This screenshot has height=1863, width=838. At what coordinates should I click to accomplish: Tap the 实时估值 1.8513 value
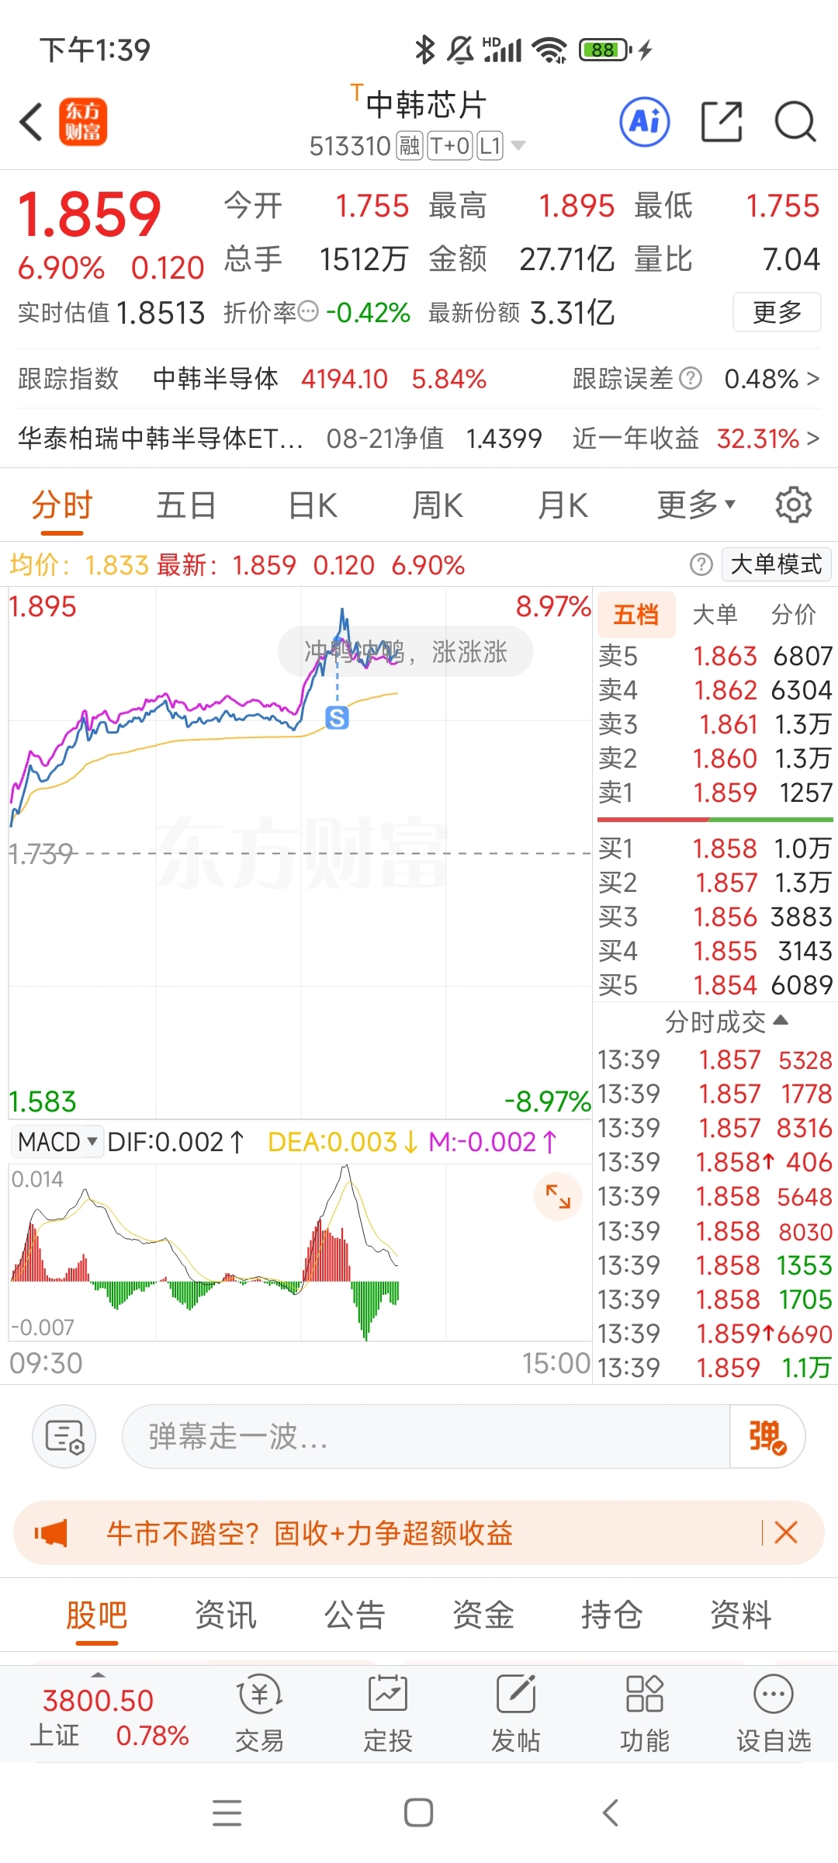[161, 313]
